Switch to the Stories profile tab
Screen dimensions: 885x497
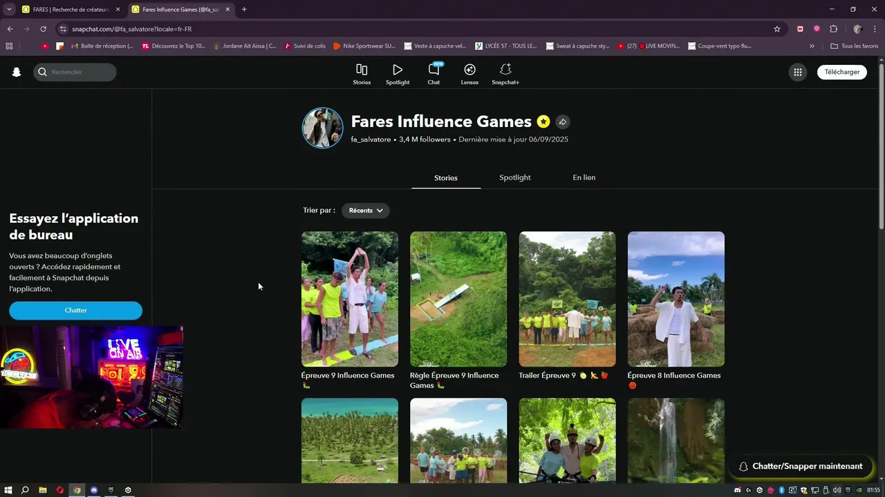point(446,178)
